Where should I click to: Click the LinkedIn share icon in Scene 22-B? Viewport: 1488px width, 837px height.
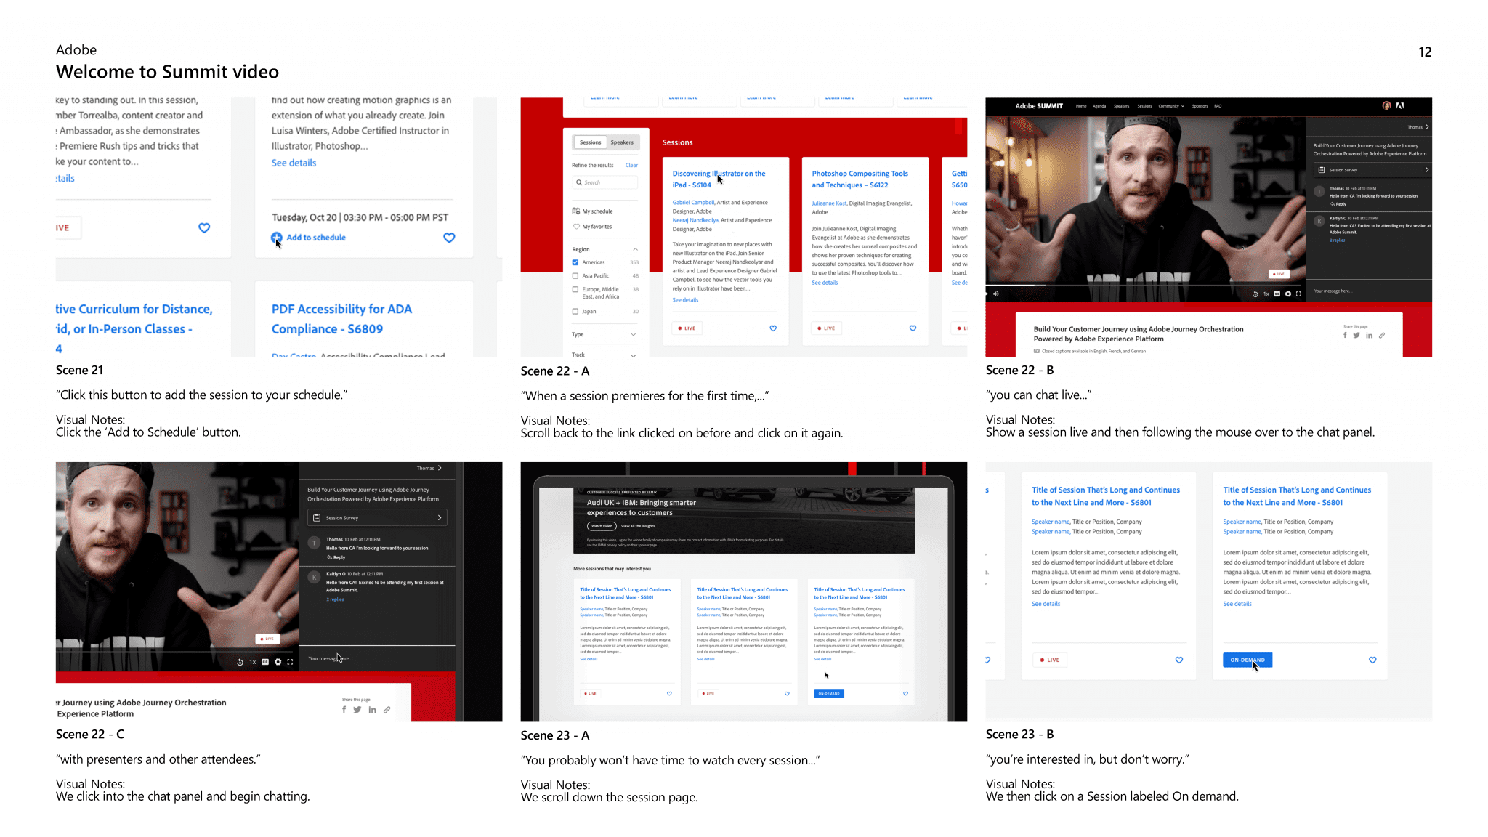click(1369, 336)
